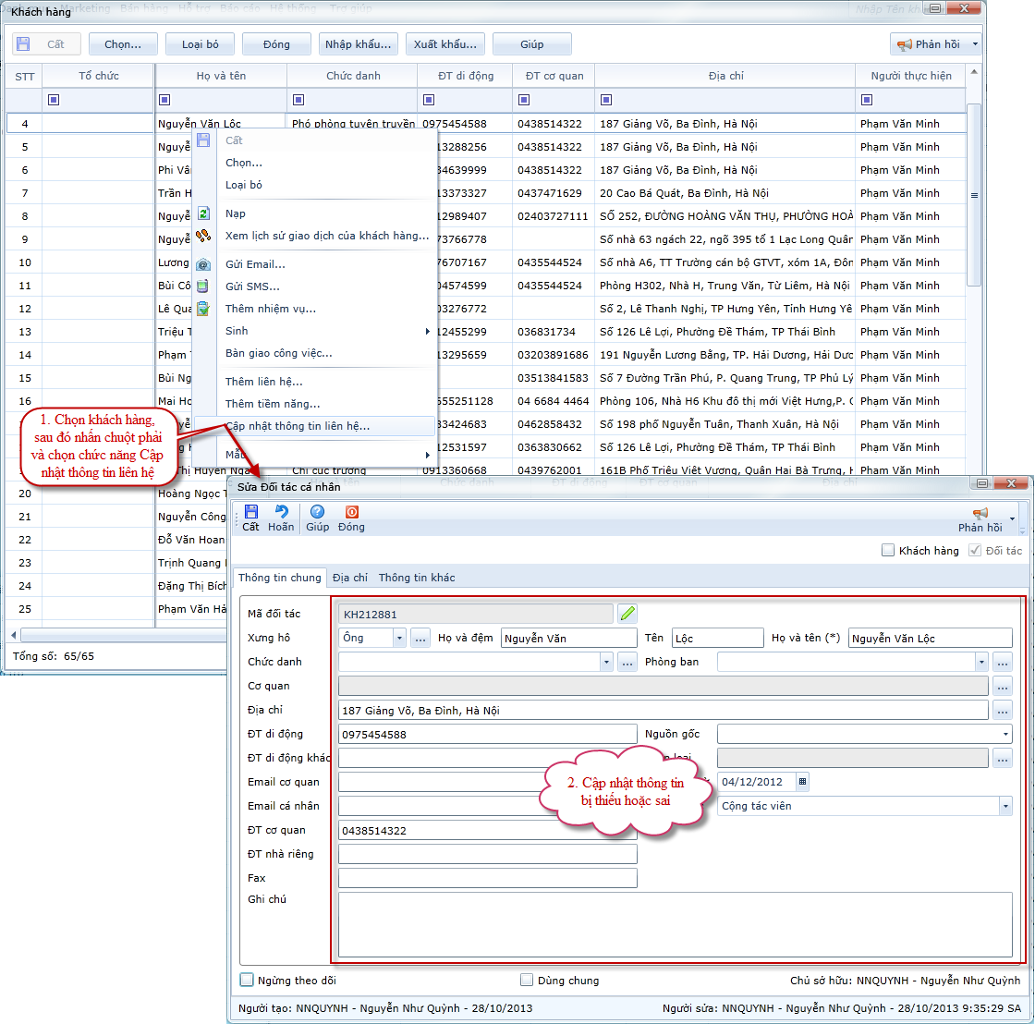
Task: Expand the Xưng hô dropdown
Action: pos(398,638)
